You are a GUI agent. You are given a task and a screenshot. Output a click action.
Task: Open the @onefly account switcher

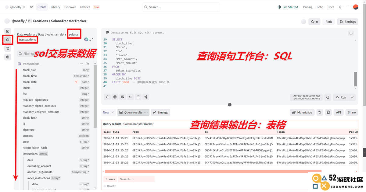coord(18,7)
